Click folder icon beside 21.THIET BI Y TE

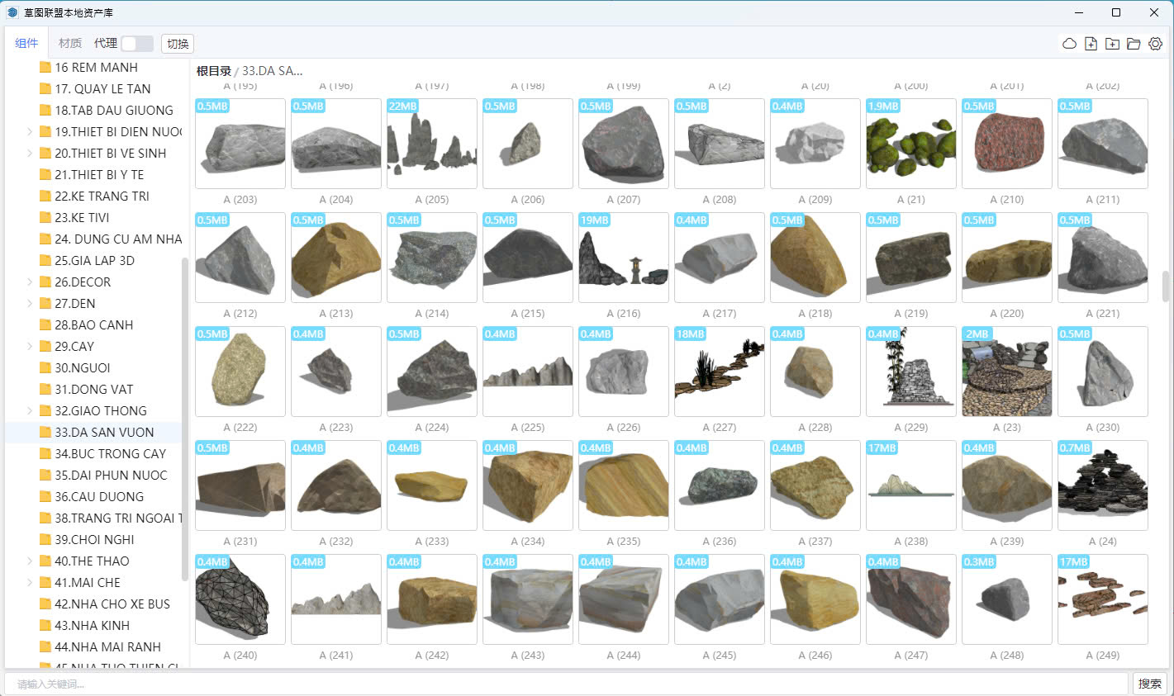tap(45, 175)
